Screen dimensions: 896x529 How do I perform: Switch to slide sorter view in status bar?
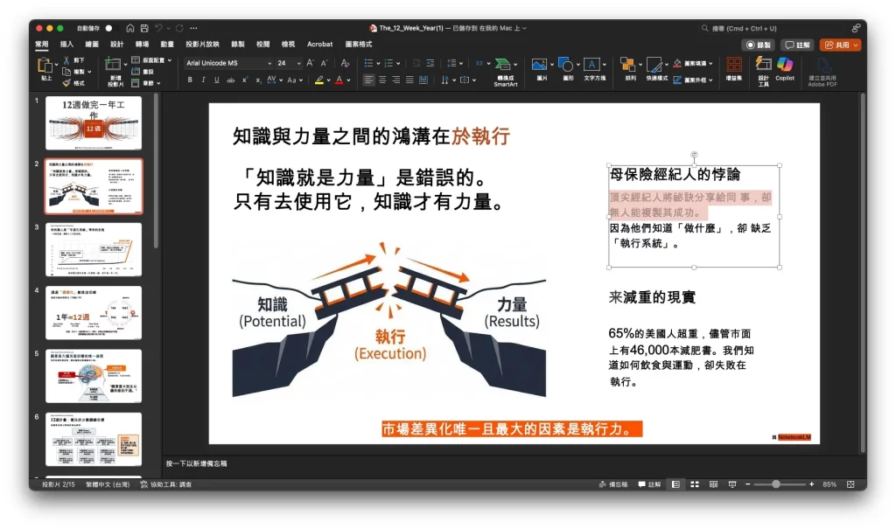[x=694, y=484]
